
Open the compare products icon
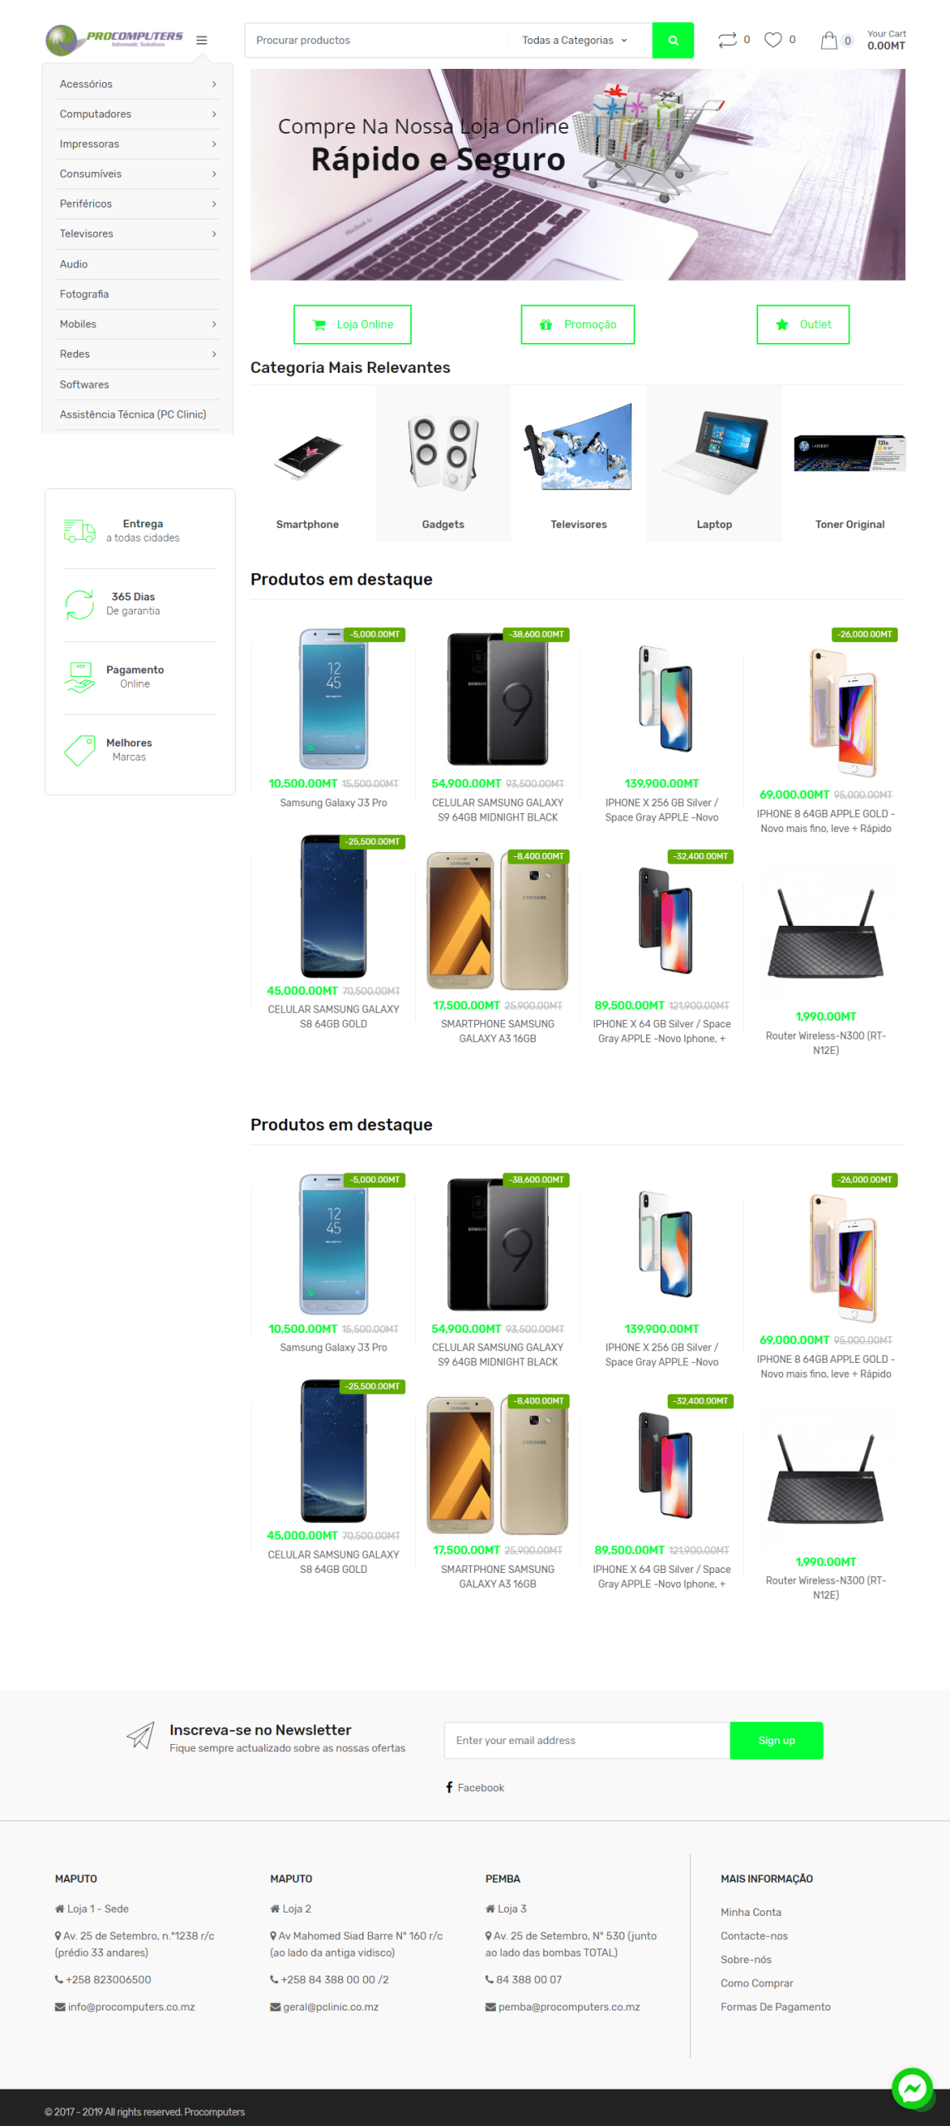727,40
